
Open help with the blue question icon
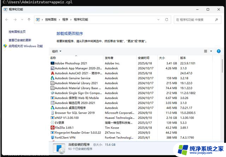pos(219,51)
